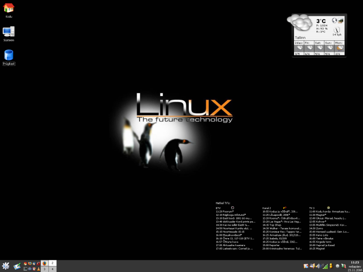The width and height of the screenshot is (363, 272).
Task: Launch Firefox from the quick-launch row
Action: pos(30,264)
